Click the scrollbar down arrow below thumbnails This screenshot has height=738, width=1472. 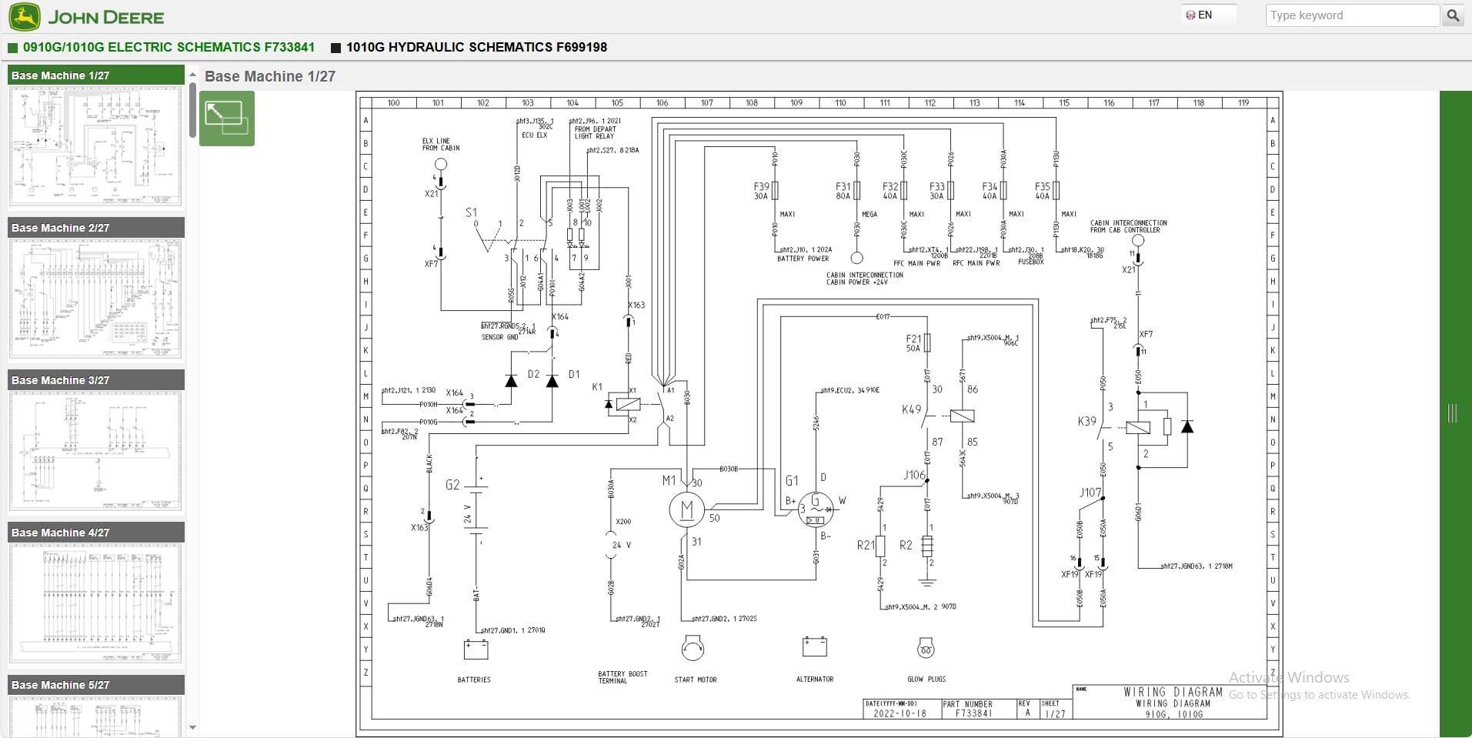(192, 727)
